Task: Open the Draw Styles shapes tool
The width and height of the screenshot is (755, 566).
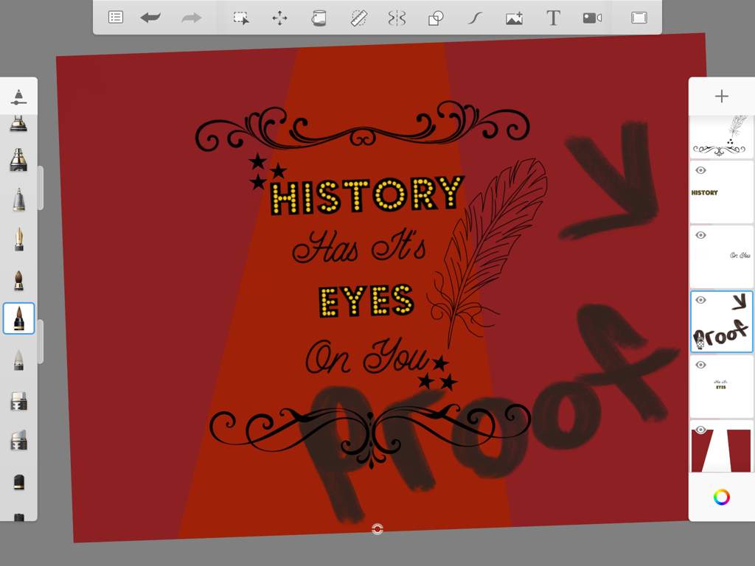Action: (x=436, y=18)
